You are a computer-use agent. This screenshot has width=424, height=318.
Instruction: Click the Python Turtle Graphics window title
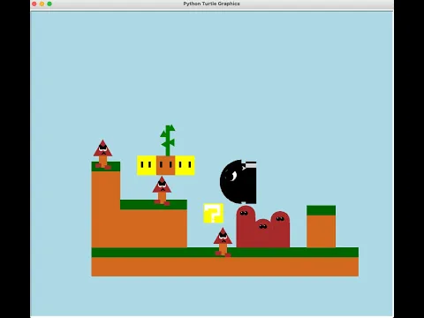[211, 4]
